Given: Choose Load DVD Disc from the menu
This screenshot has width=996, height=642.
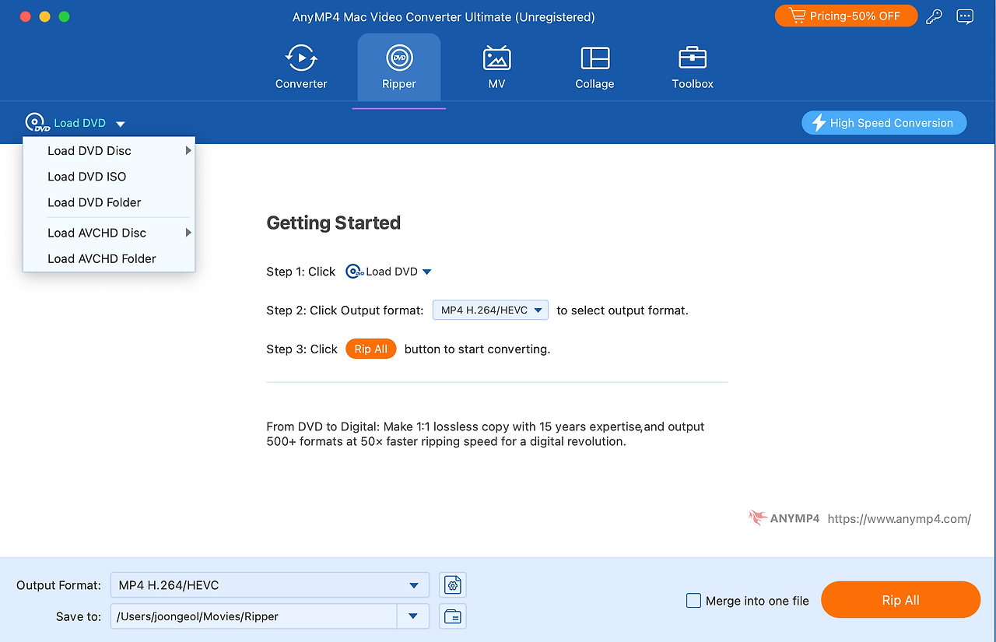Looking at the screenshot, I should tap(109, 151).
